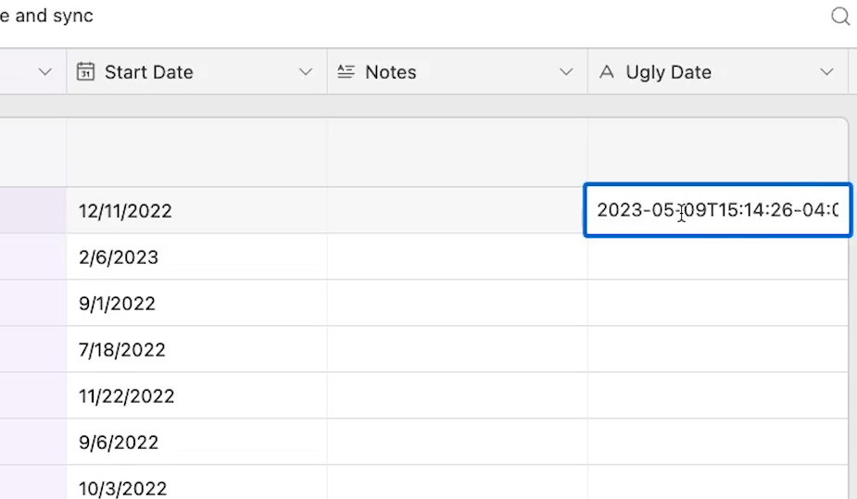The width and height of the screenshot is (857, 499).
Task: Expand the Ugly Date column menu
Action: click(827, 71)
